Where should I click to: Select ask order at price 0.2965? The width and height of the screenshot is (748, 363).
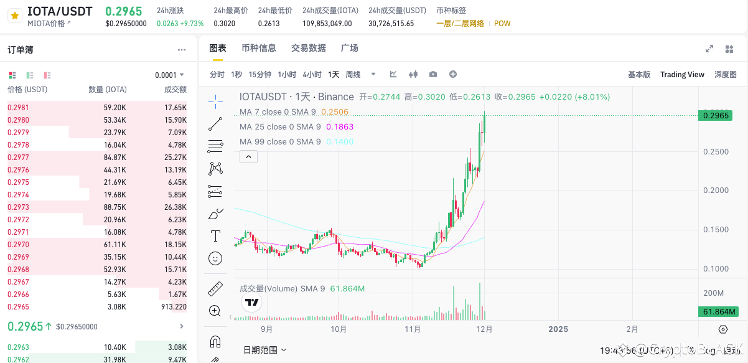click(97, 306)
